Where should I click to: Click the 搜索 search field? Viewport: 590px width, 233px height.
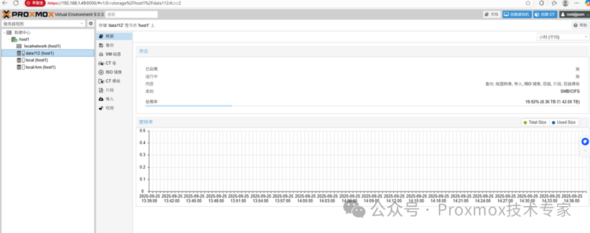[x=131, y=14]
